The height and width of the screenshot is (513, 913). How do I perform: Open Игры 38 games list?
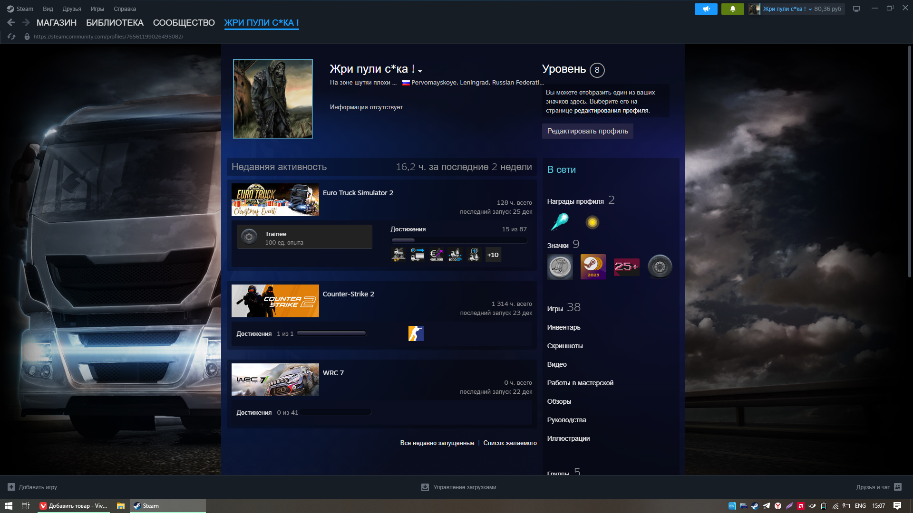point(564,308)
